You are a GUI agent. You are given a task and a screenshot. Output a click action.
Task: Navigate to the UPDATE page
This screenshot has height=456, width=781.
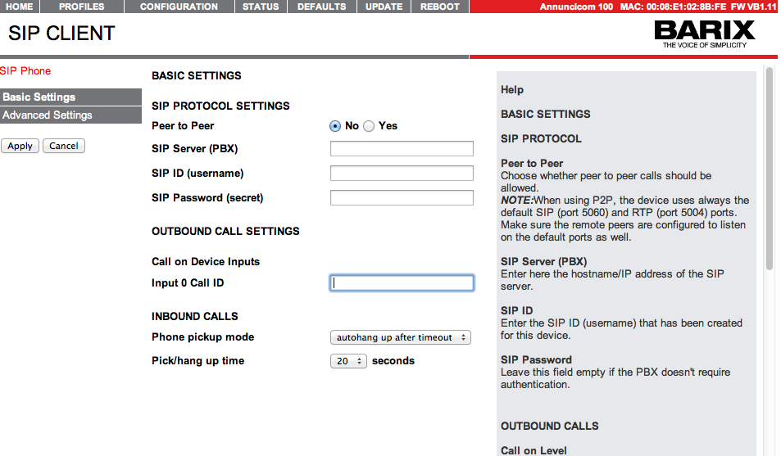(x=384, y=7)
